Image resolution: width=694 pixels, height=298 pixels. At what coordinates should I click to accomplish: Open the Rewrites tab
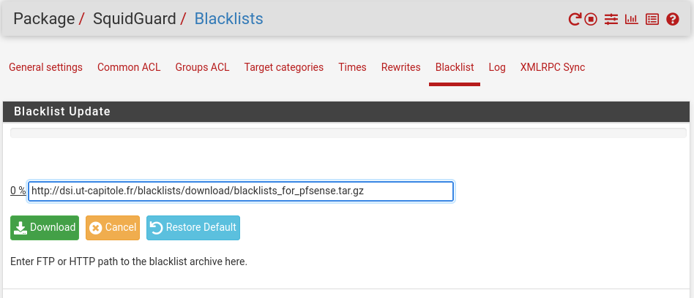(x=401, y=67)
